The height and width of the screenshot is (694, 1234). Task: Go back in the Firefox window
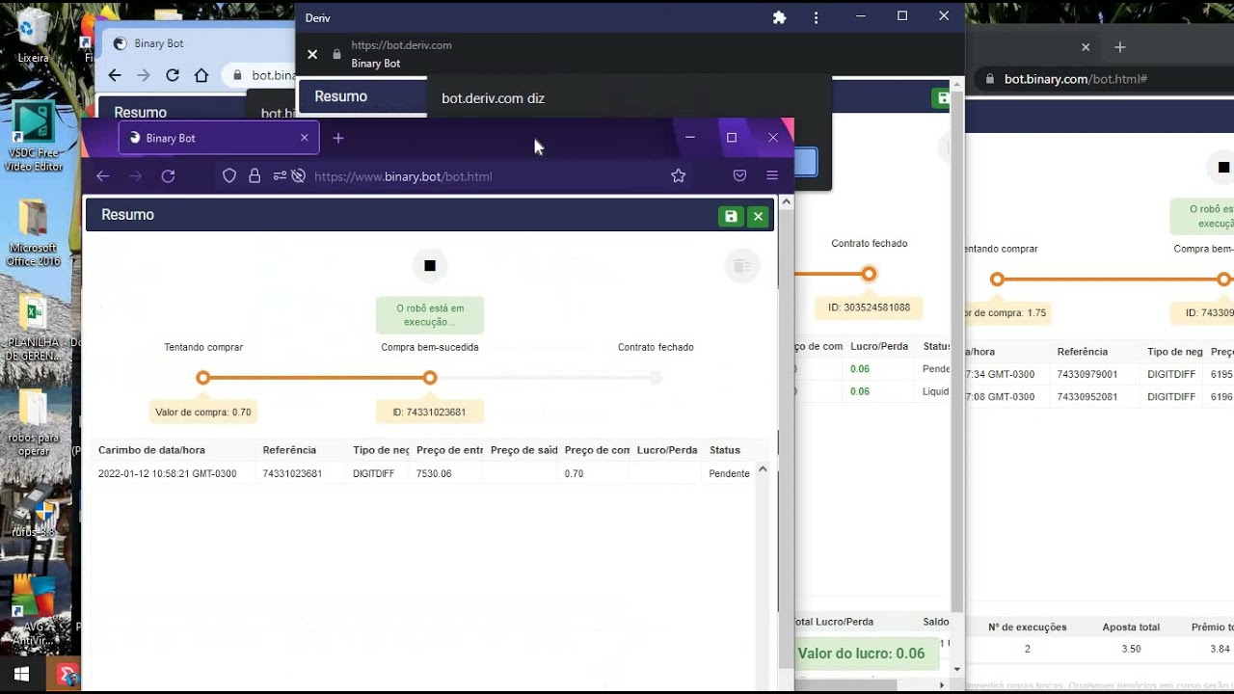point(103,176)
